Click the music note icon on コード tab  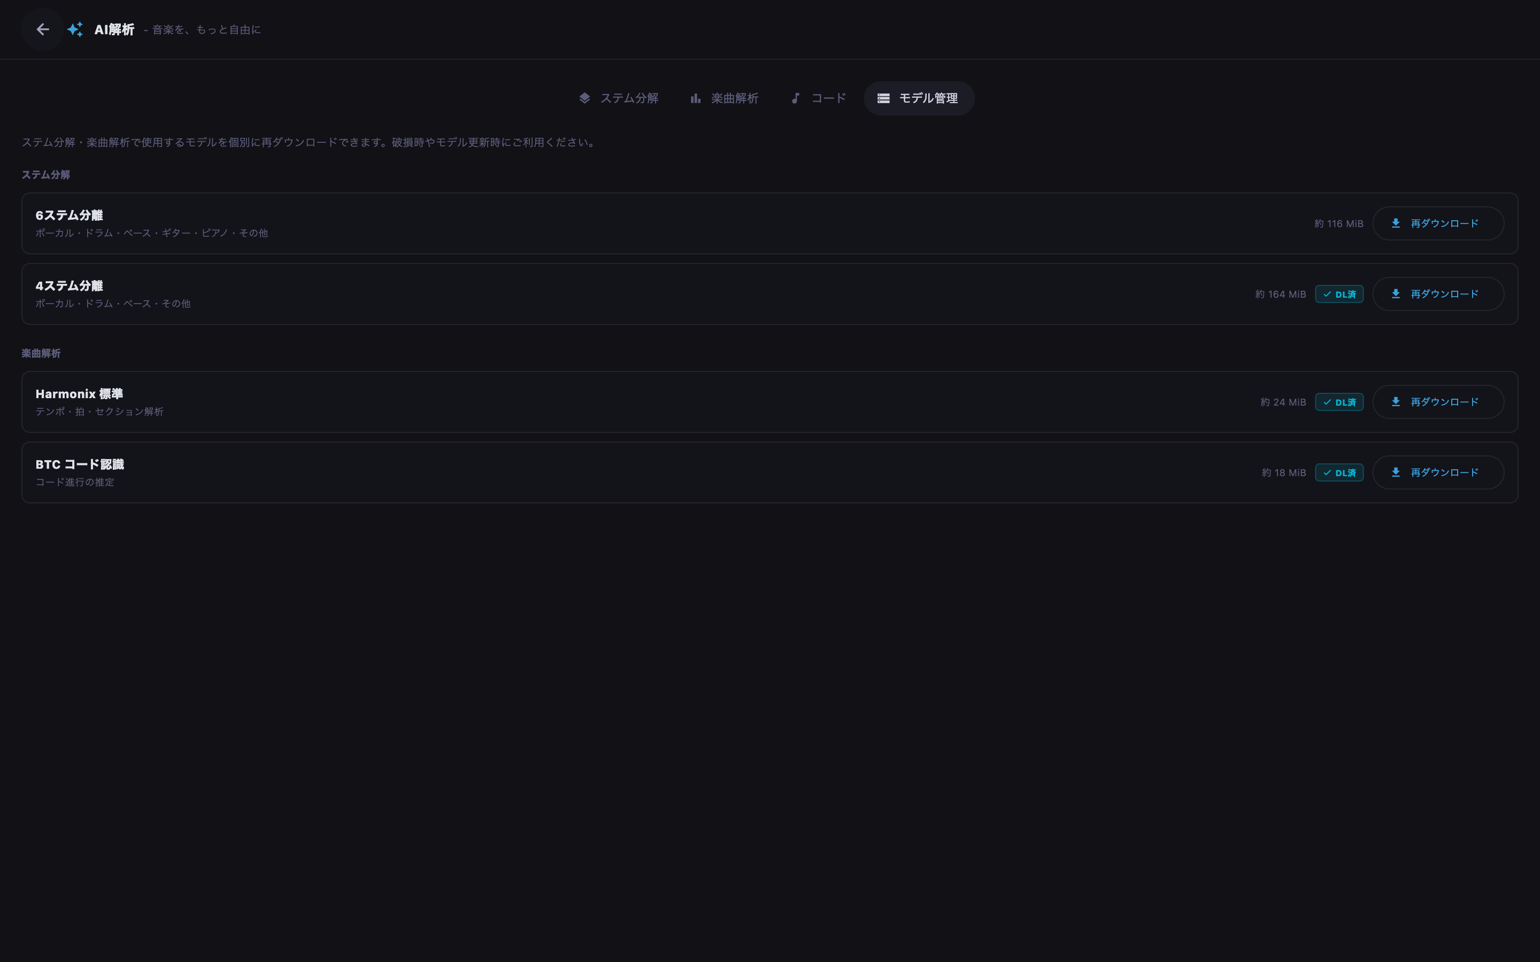796,98
